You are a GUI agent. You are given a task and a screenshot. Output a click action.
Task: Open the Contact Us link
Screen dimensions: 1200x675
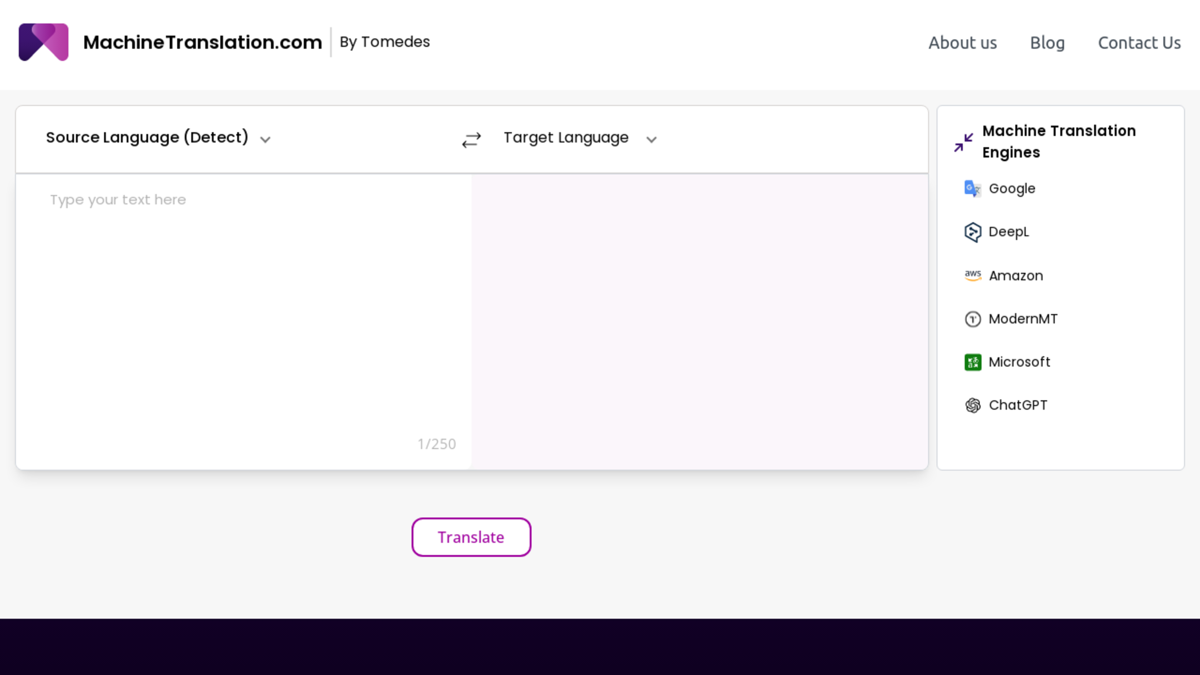pos(1139,43)
